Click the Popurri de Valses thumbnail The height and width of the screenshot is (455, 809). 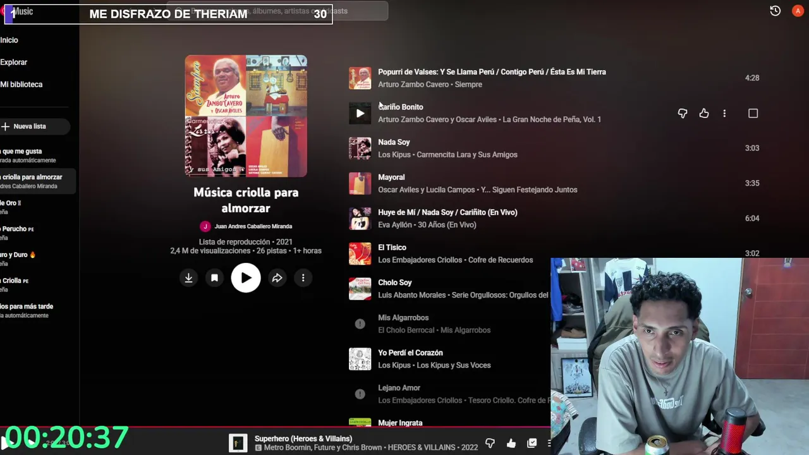tap(360, 78)
